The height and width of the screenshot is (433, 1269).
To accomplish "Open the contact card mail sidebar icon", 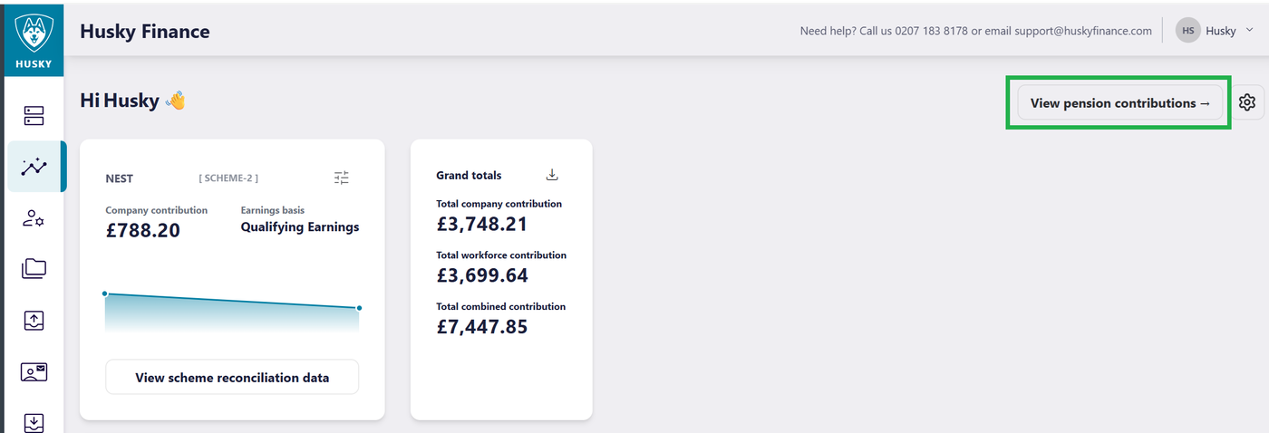I will [x=34, y=371].
